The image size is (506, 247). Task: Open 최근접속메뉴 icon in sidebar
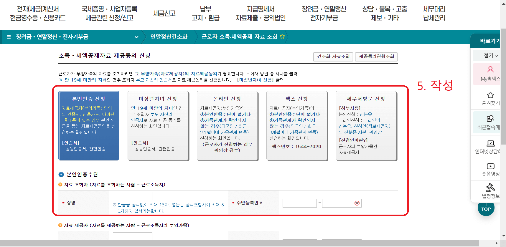490,119
